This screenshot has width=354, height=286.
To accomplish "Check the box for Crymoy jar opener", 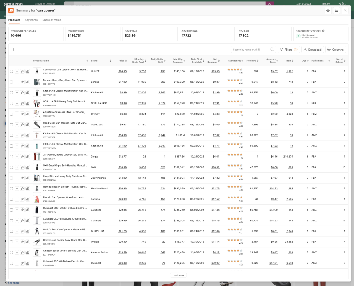I will tap(11, 114).
